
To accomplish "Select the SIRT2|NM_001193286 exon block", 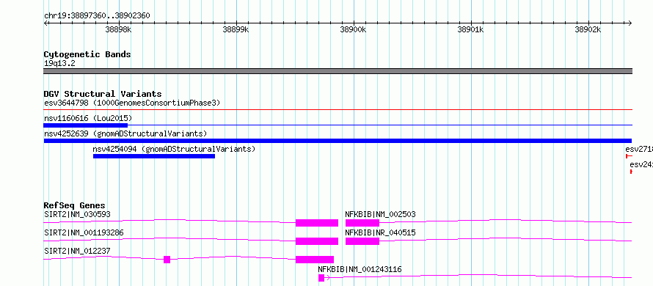I will (316, 241).
